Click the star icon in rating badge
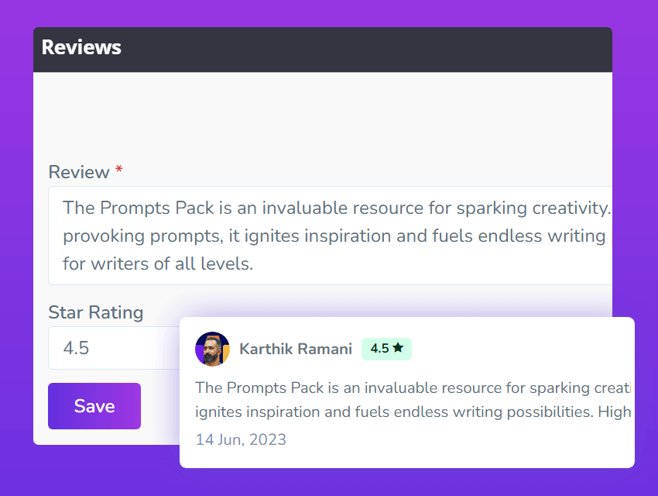 click(398, 348)
